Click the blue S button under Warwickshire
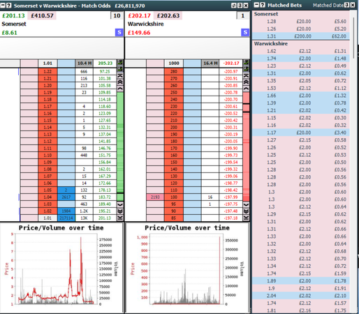Image resolution: width=359 pixels, height=314 pixels. pos(245,32)
